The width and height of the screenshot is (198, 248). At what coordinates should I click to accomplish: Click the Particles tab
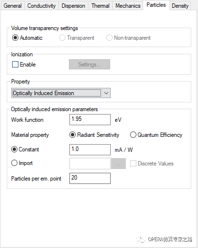click(156, 5)
